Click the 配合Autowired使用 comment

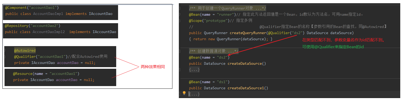point(88,57)
